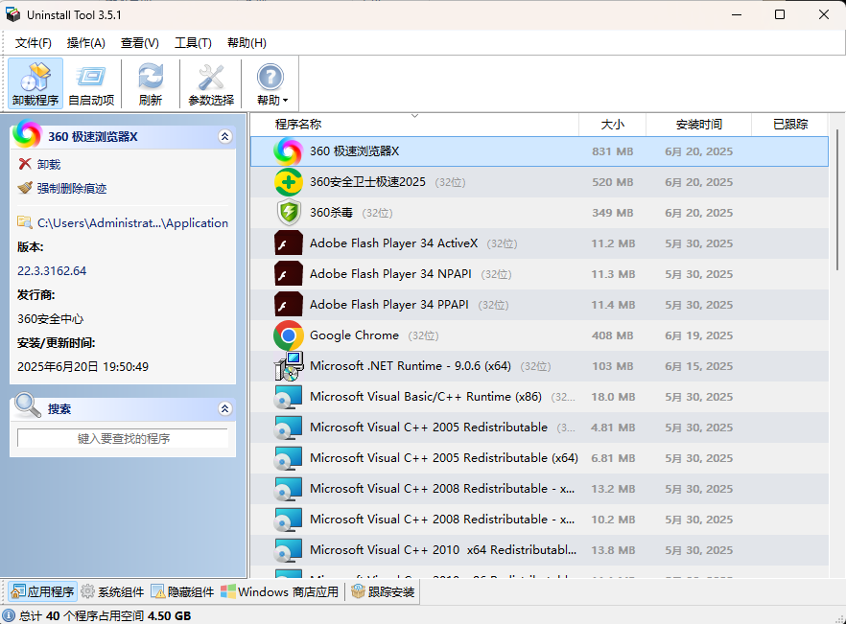Click the 6.81 MB size cell
Viewport: 846px width, 624px height.
click(613, 458)
